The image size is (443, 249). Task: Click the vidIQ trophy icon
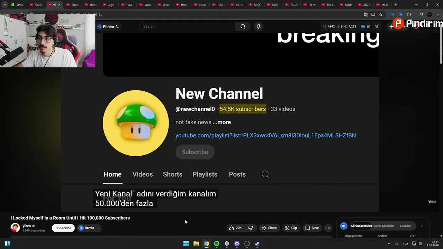(x=377, y=27)
